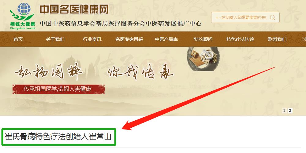306x153 pixels.
Task: Expand the 特约顾问 menu
Action: coord(203,39)
